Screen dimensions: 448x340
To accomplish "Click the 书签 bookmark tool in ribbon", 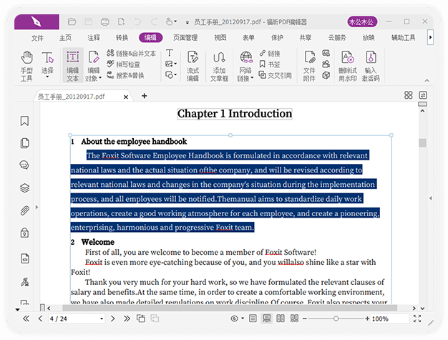I will (270, 64).
